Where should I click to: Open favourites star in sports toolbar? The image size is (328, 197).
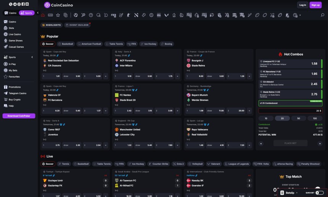point(58,15)
